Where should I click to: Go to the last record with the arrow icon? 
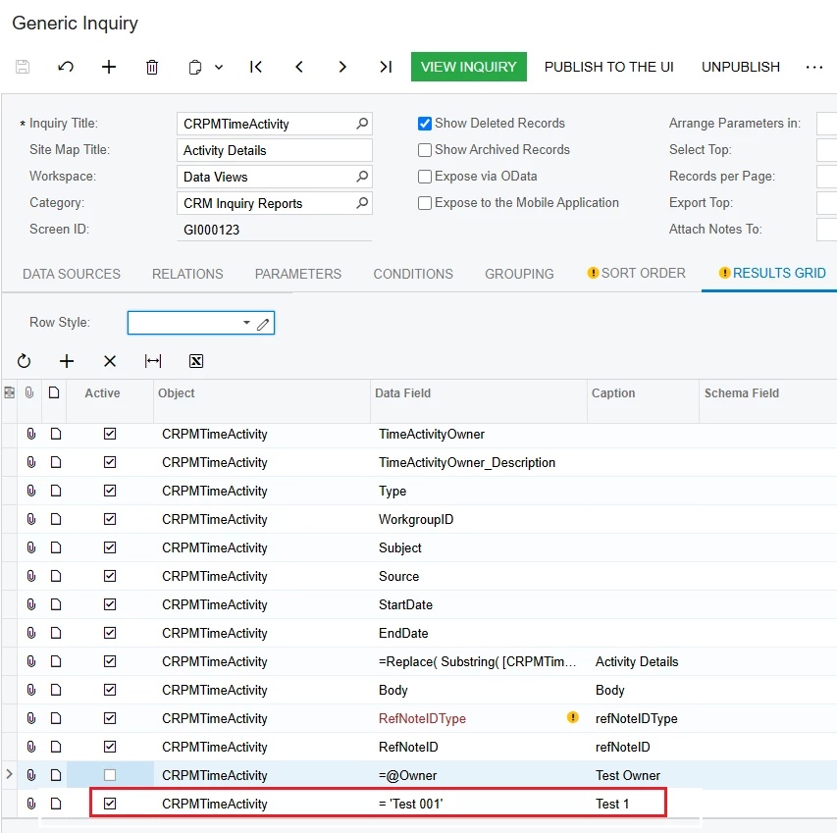tap(385, 67)
